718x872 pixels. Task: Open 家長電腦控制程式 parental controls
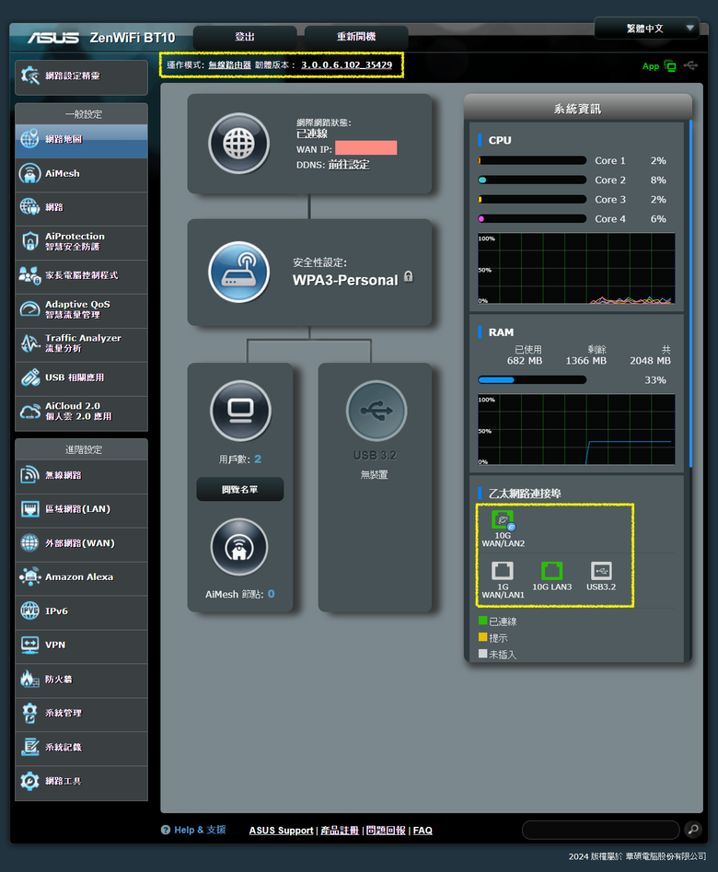81,276
